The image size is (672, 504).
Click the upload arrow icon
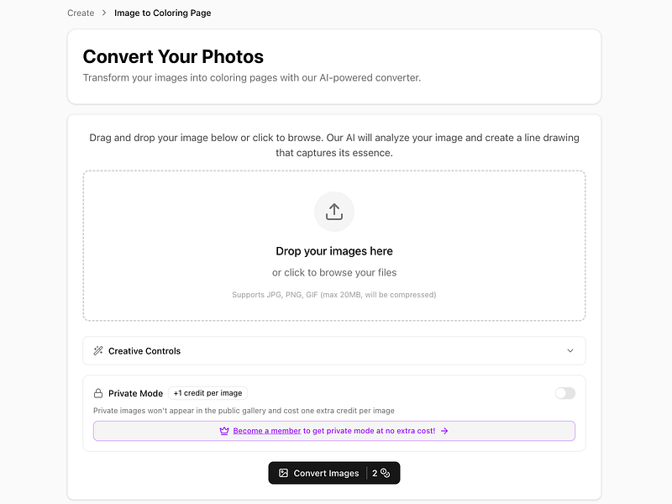click(334, 212)
